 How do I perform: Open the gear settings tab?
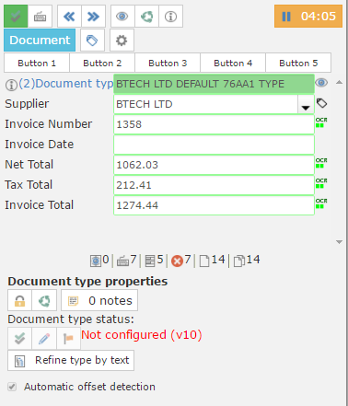(122, 41)
